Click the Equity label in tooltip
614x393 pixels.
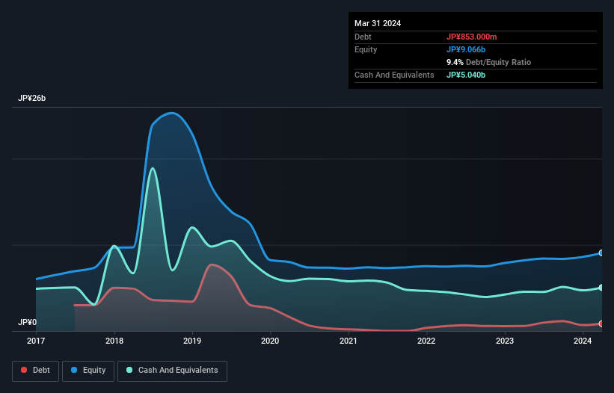[x=366, y=49]
